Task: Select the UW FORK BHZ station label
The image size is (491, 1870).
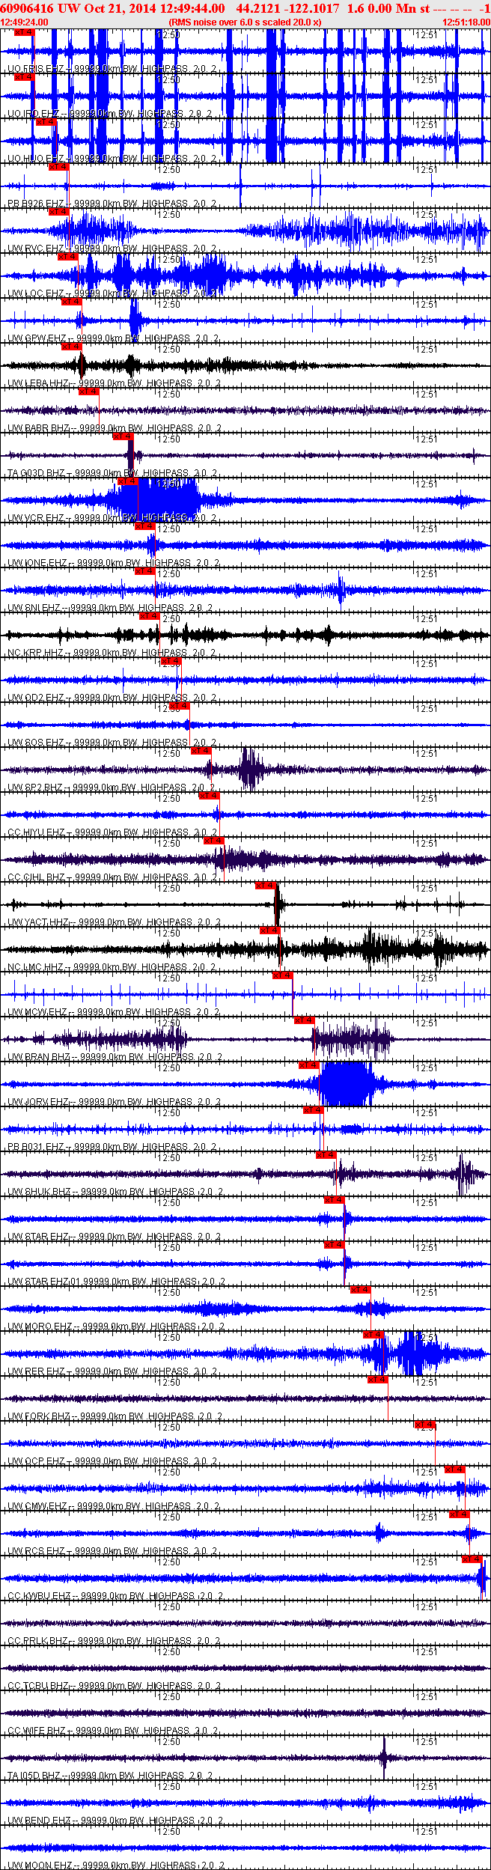Action: click(x=115, y=1416)
